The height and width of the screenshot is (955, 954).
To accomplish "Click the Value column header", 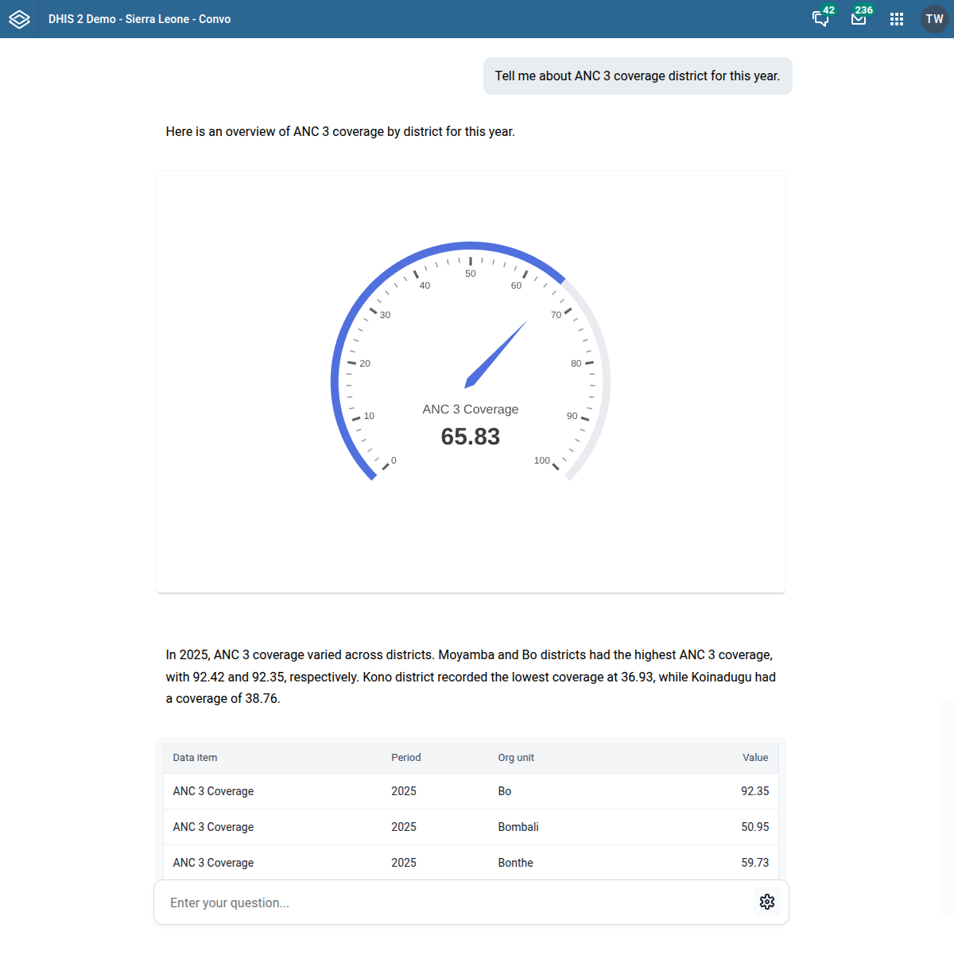I will tap(755, 758).
